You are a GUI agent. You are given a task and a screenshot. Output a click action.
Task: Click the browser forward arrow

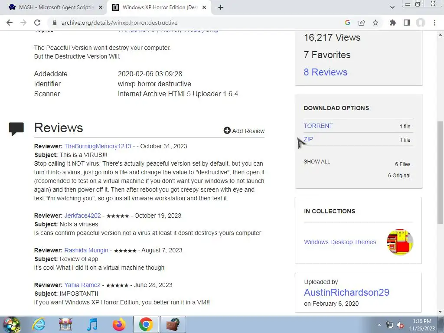tap(23, 23)
